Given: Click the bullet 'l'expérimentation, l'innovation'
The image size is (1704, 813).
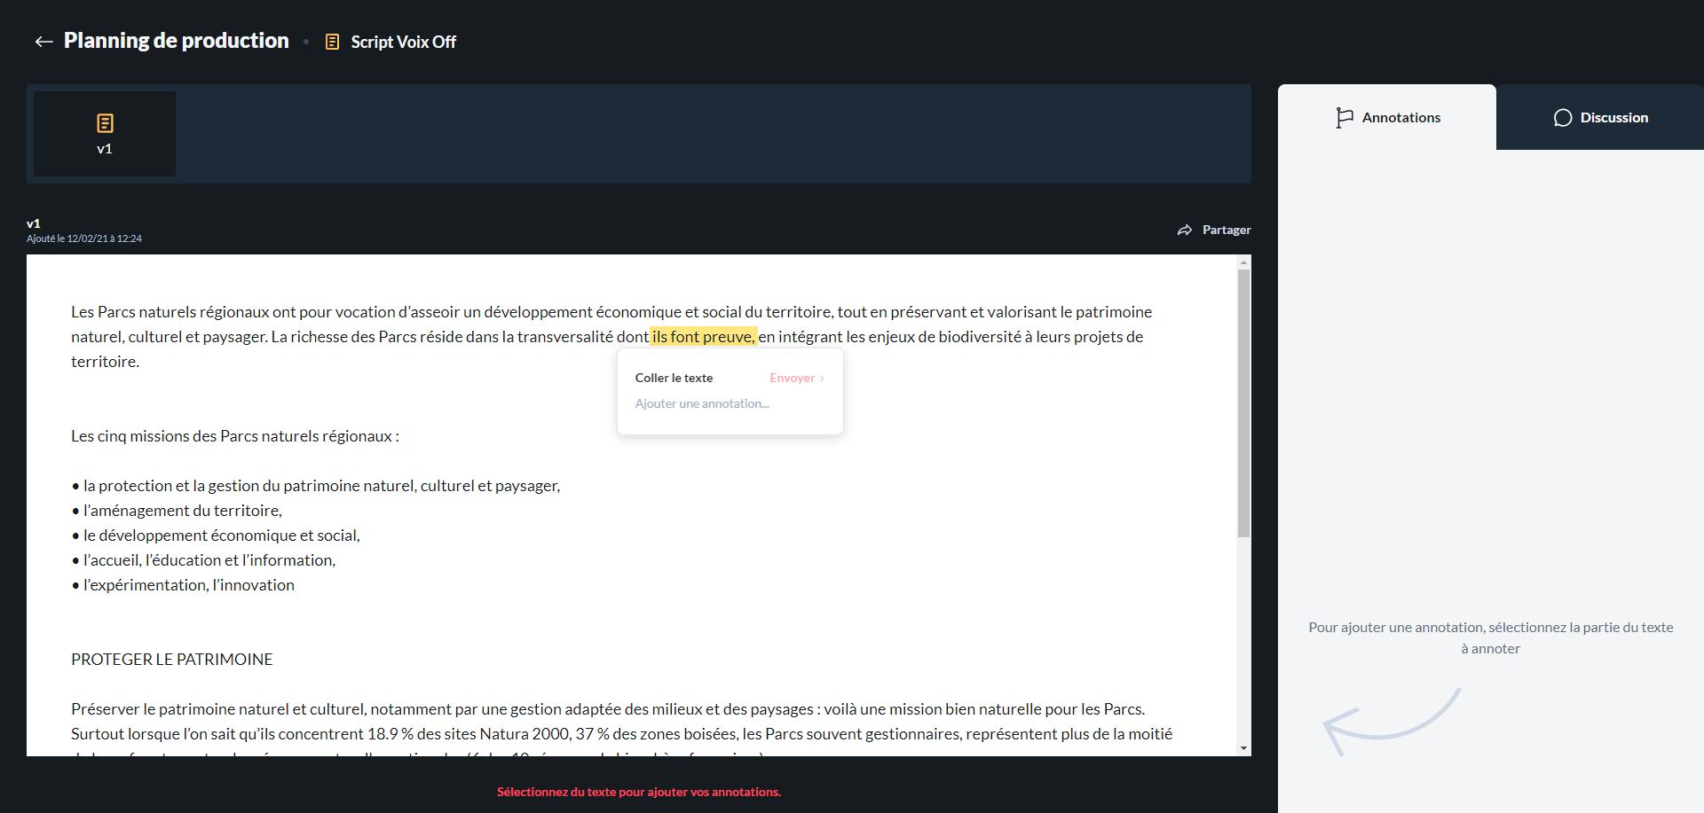Looking at the screenshot, I should [x=183, y=585].
